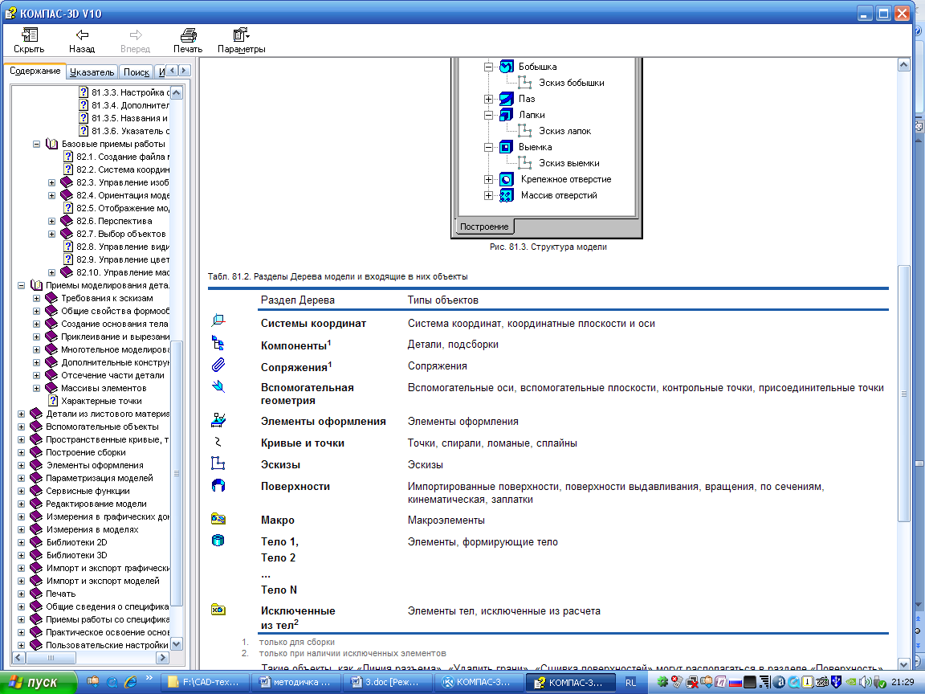This screenshot has width=925, height=694.
Task: Go back with the Назад arrow
Action: [82, 35]
